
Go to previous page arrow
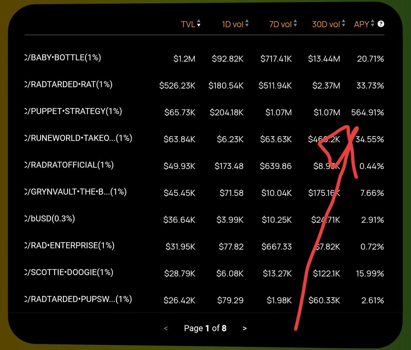pos(166,328)
